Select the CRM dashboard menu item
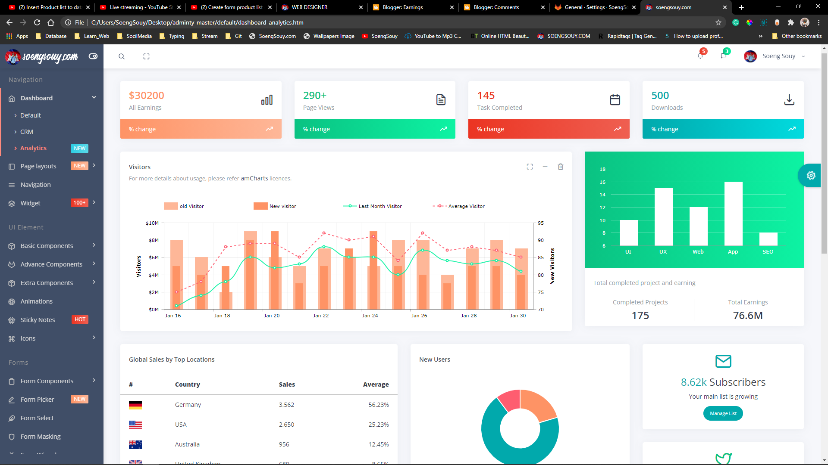The height and width of the screenshot is (465, 828). [27, 132]
